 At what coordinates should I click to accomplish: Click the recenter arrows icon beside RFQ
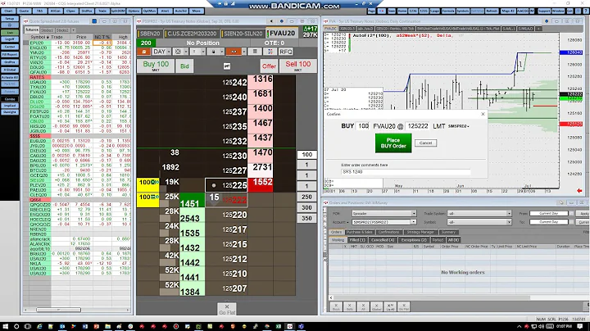[x=270, y=52]
